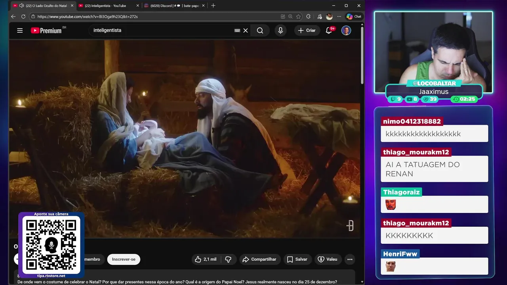Open Compartilhar share dialog
507x285 pixels.
[x=259, y=259]
